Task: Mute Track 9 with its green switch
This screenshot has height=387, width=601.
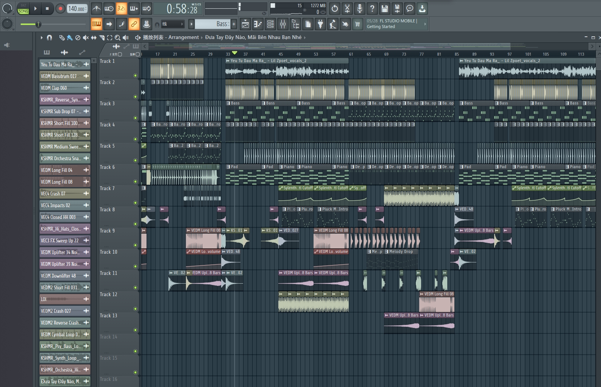Action: click(135, 245)
